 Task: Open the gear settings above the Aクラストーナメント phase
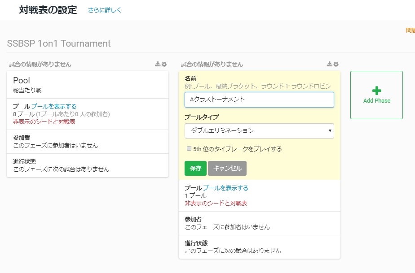coord(336,64)
